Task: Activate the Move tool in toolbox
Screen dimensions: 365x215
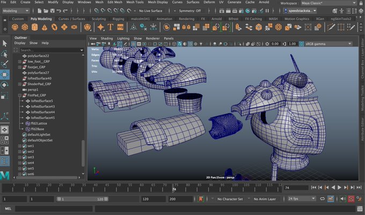Action: tap(5, 75)
